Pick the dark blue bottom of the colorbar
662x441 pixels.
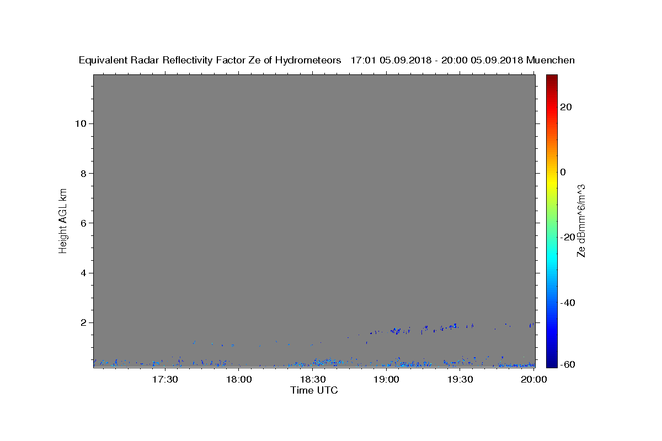552,363
